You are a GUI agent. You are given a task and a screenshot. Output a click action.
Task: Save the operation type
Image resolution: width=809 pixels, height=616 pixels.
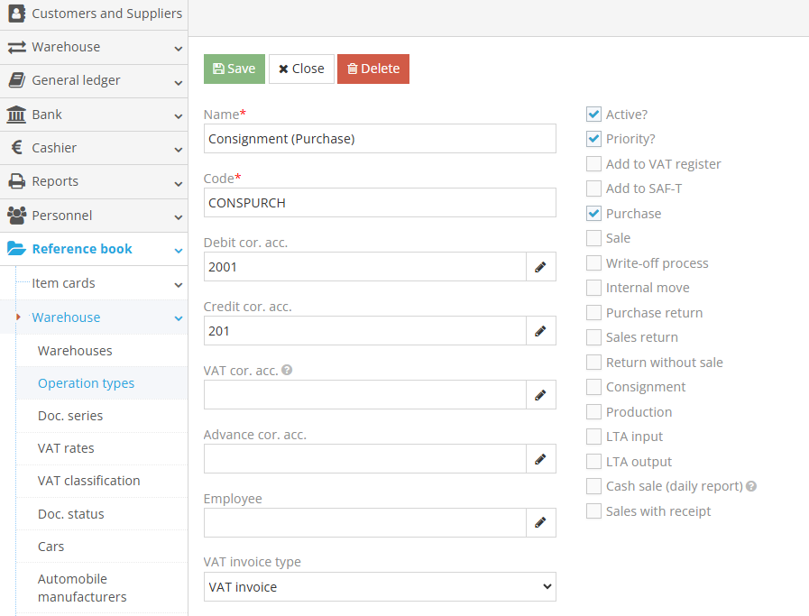coord(234,69)
